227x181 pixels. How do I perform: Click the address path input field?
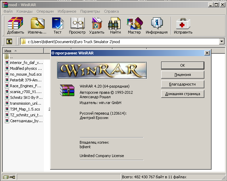(120, 42)
